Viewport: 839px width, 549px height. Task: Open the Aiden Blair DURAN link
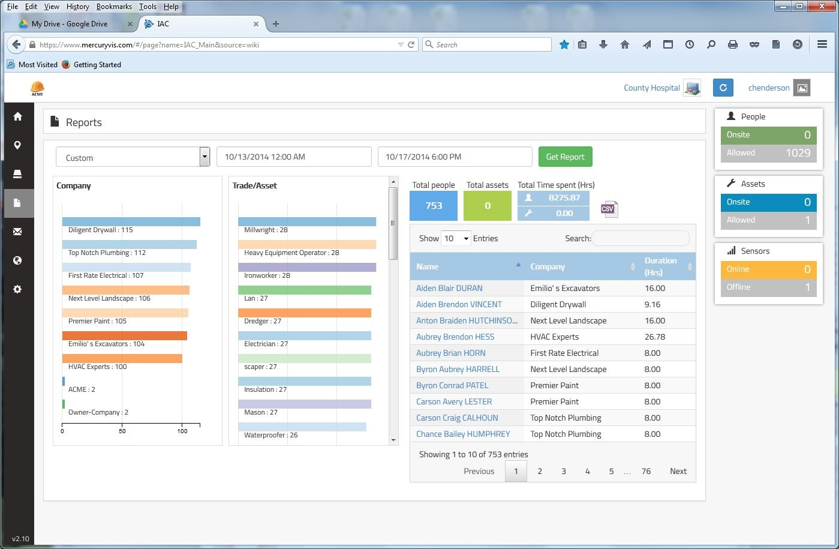449,288
